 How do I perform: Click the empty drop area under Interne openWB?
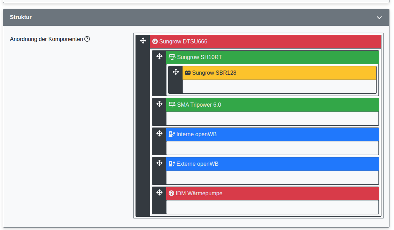(272, 148)
